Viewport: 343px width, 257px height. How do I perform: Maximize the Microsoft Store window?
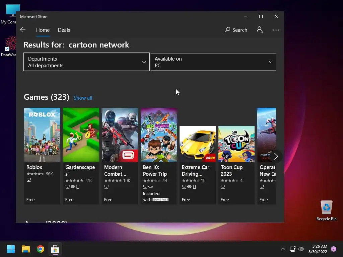tap(261, 16)
